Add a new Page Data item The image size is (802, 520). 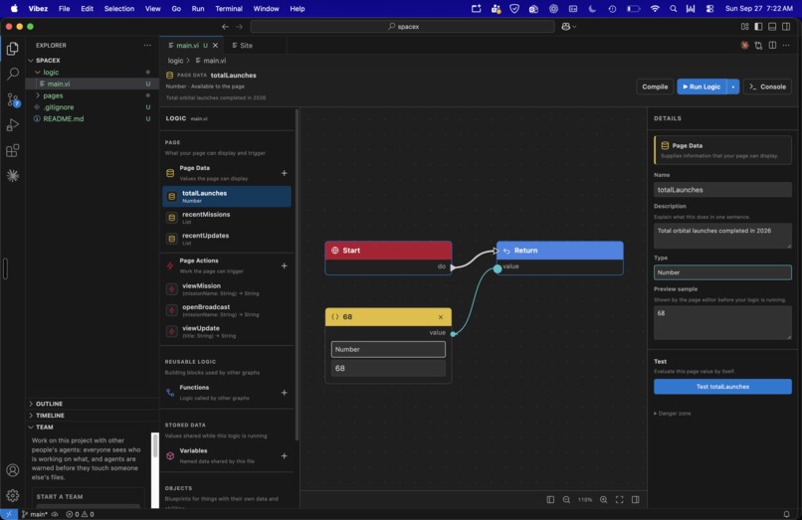coord(284,173)
